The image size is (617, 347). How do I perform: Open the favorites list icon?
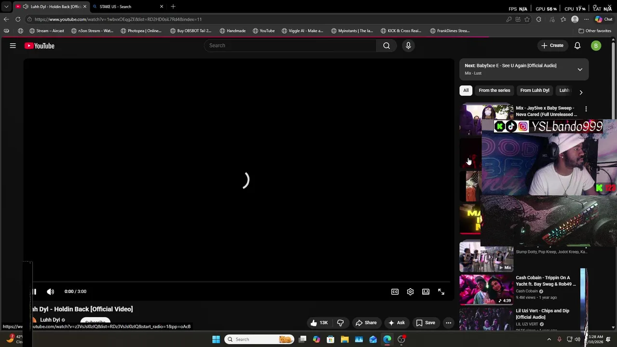(563, 19)
